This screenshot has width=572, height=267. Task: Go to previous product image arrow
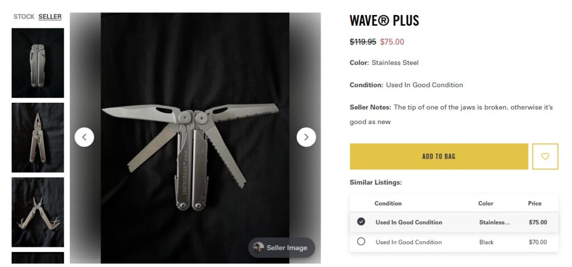click(x=84, y=137)
